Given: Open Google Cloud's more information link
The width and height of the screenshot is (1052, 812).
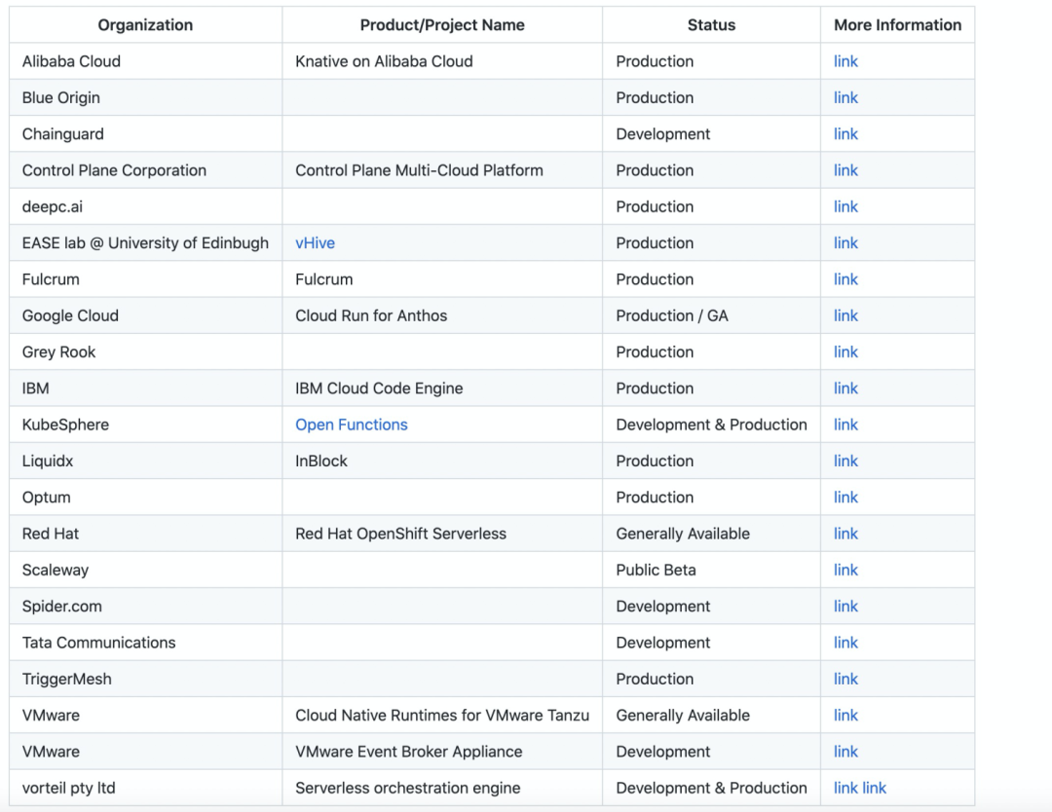Looking at the screenshot, I should [x=845, y=315].
